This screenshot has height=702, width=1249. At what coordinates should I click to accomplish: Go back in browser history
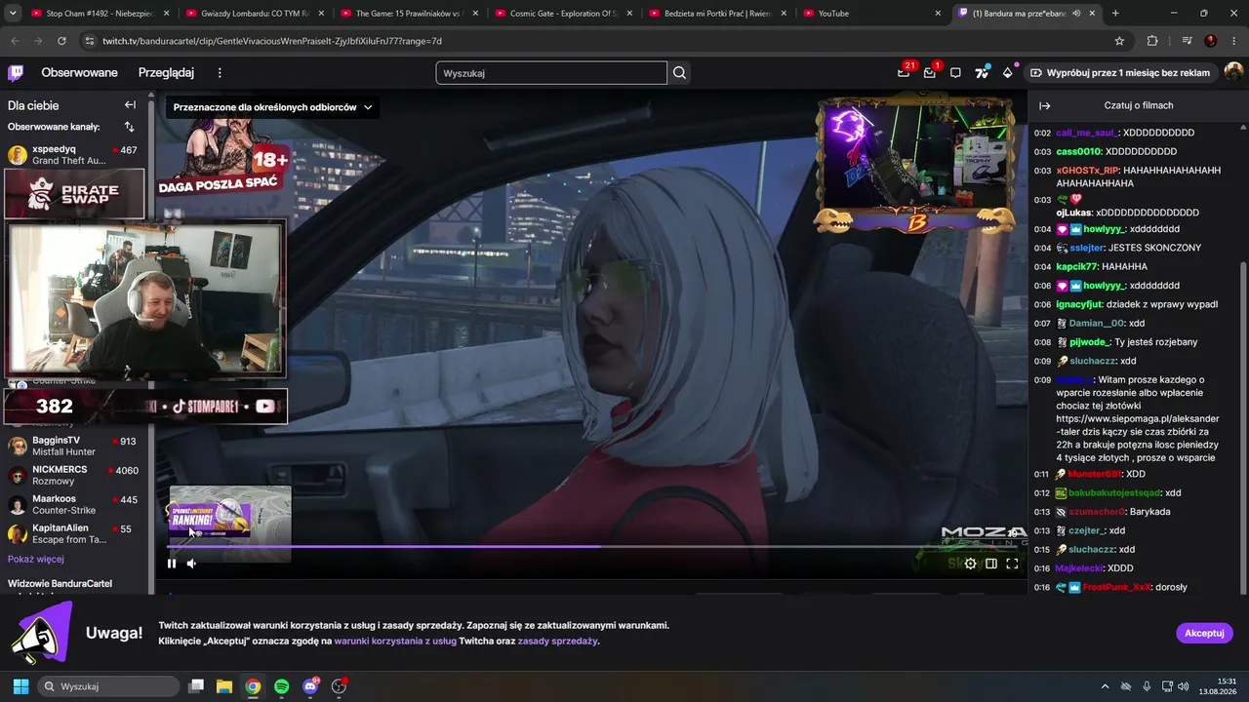tap(16, 41)
